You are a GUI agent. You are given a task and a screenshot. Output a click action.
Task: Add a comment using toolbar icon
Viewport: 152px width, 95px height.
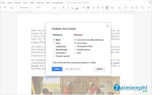[88, 8]
